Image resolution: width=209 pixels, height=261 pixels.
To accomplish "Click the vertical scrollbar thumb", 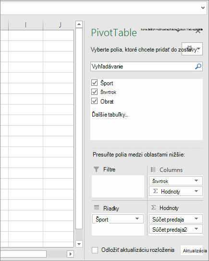I will pos(79,129).
